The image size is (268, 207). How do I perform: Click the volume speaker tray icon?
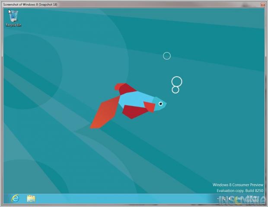(230, 199)
